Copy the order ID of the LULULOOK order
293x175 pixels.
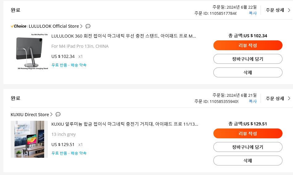[253, 13]
